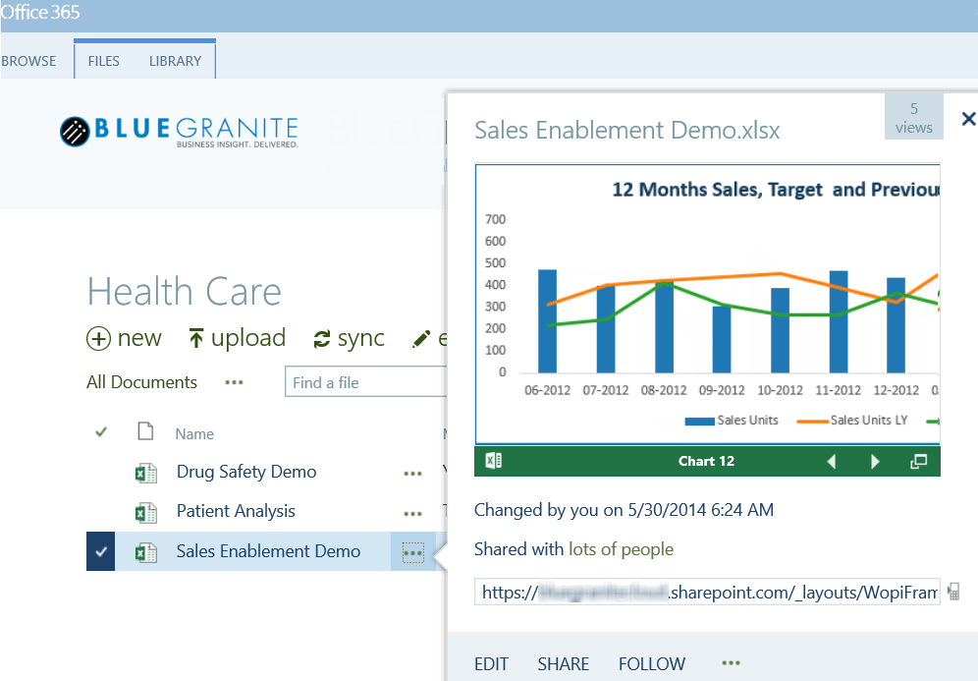Switch to the FILES ribbon tab

pos(103,61)
